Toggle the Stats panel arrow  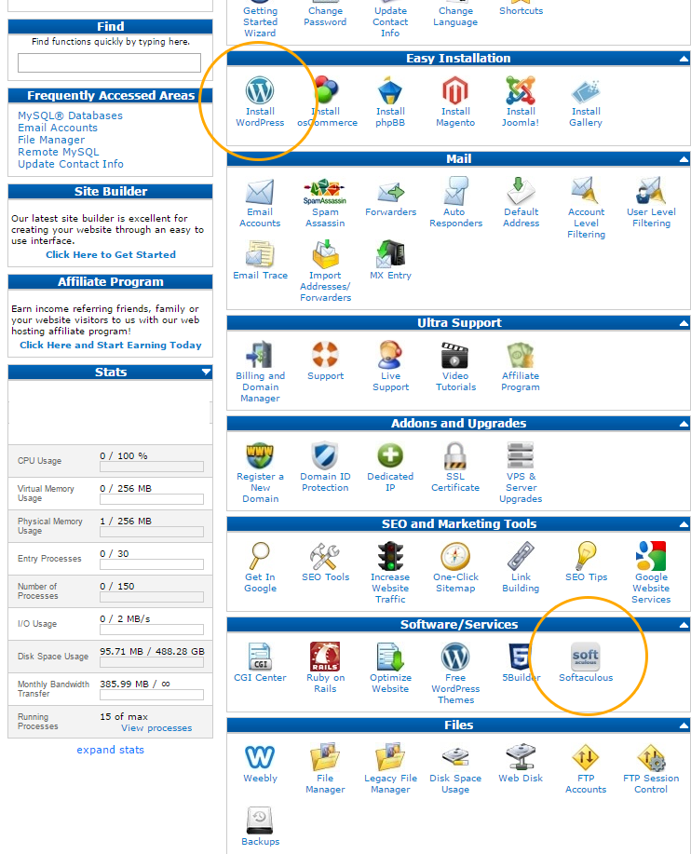[206, 372]
